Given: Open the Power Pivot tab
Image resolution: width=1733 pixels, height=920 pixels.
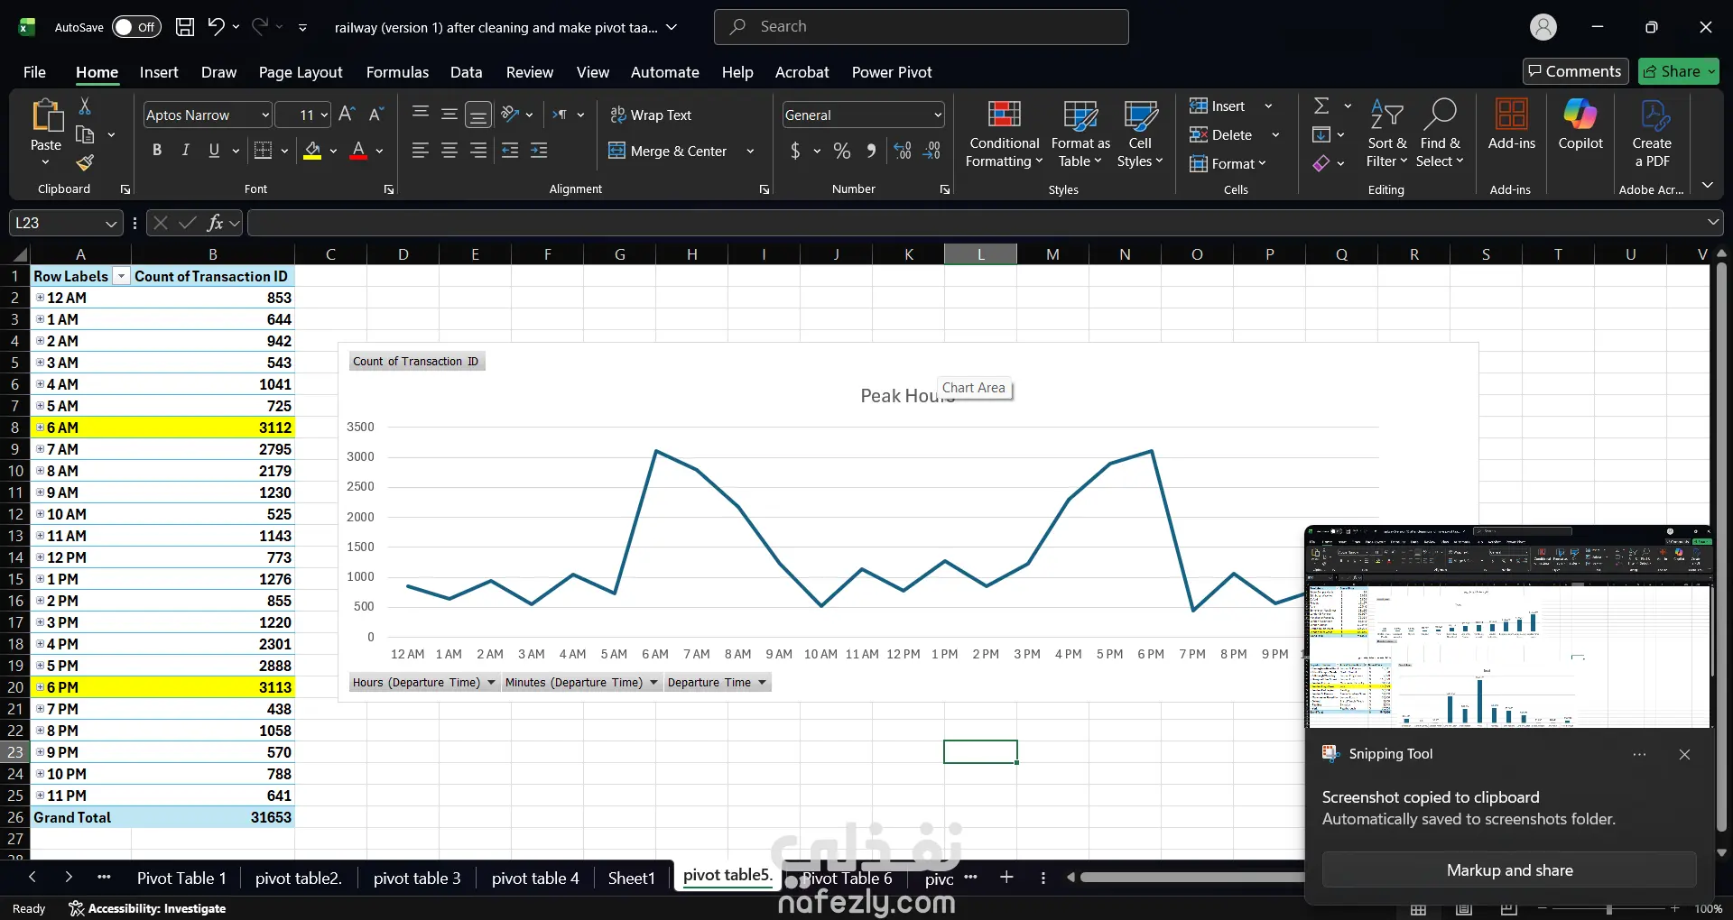Looking at the screenshot, I should click(892, 72).
